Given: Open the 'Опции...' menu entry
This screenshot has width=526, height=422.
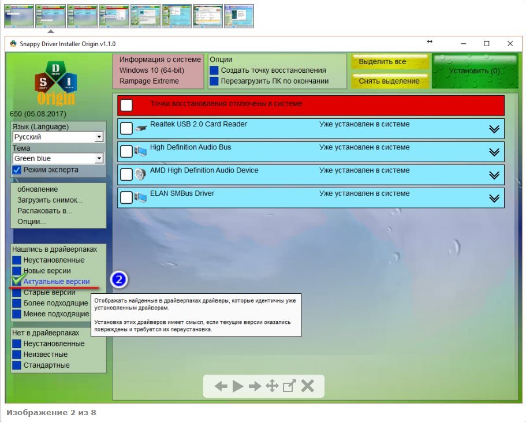Looking at the screenshot, I should 32,222.
